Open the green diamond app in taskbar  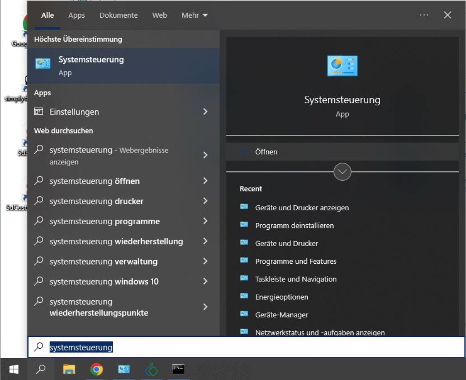coord(151,369)
